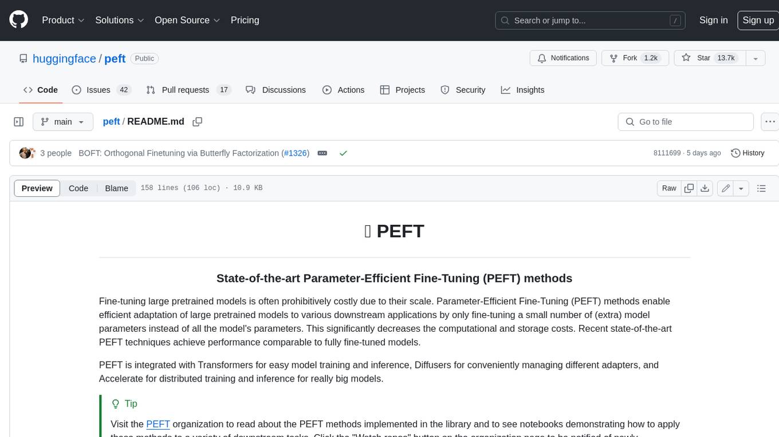Click the contributor avatars

coord(27,153)
